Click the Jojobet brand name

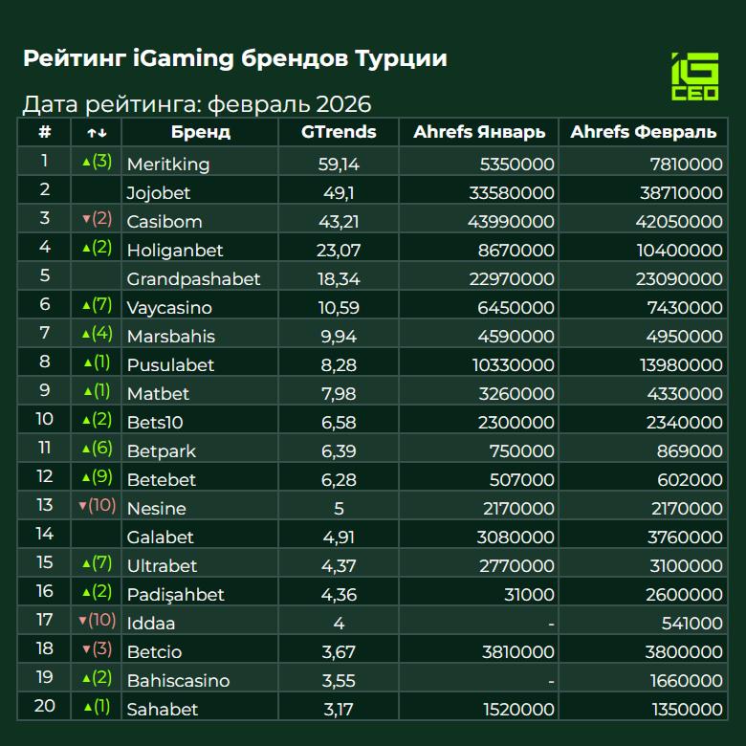pyautogui.click(x=159, y=193)
